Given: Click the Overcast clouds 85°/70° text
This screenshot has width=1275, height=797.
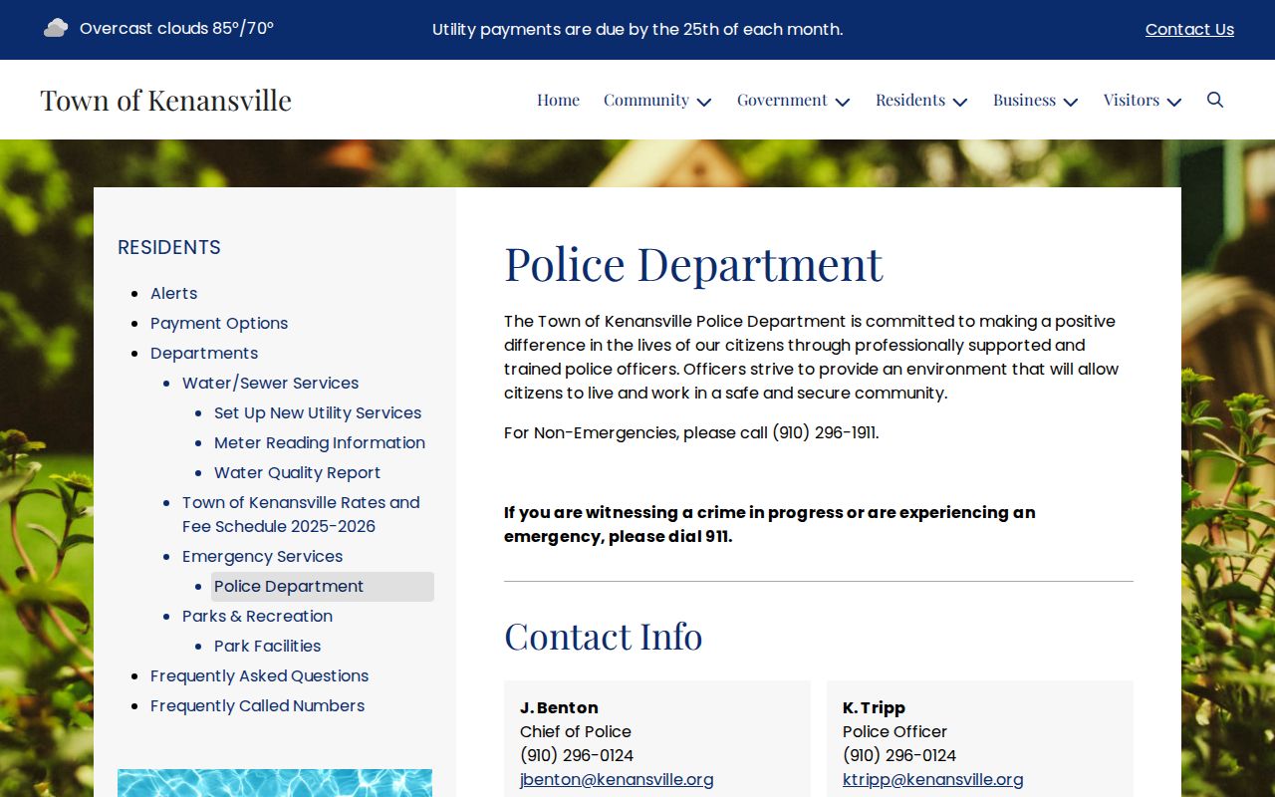Looking at the screenshot, I should (x=176, y=28).
